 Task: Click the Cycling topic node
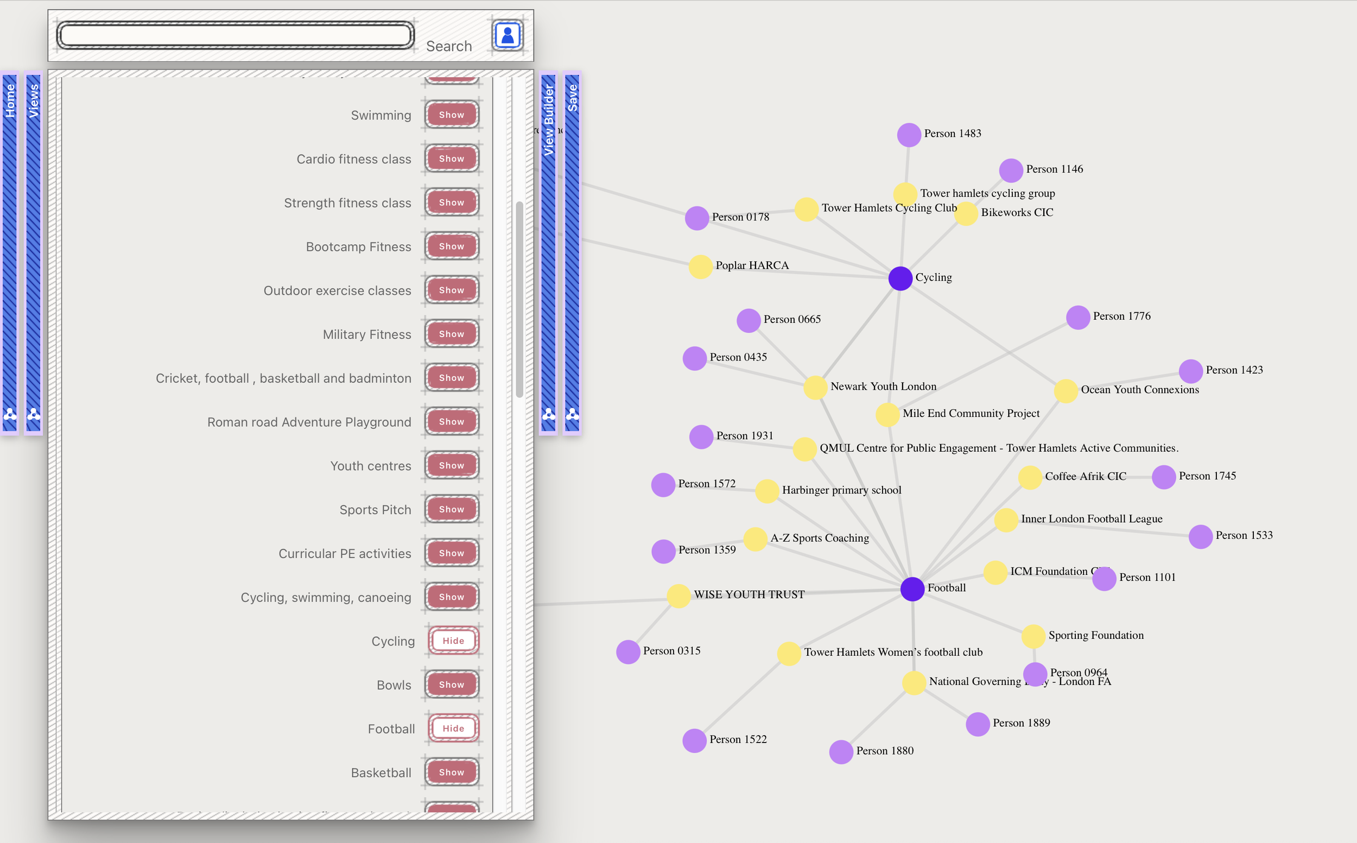click(x=900, y=278)
